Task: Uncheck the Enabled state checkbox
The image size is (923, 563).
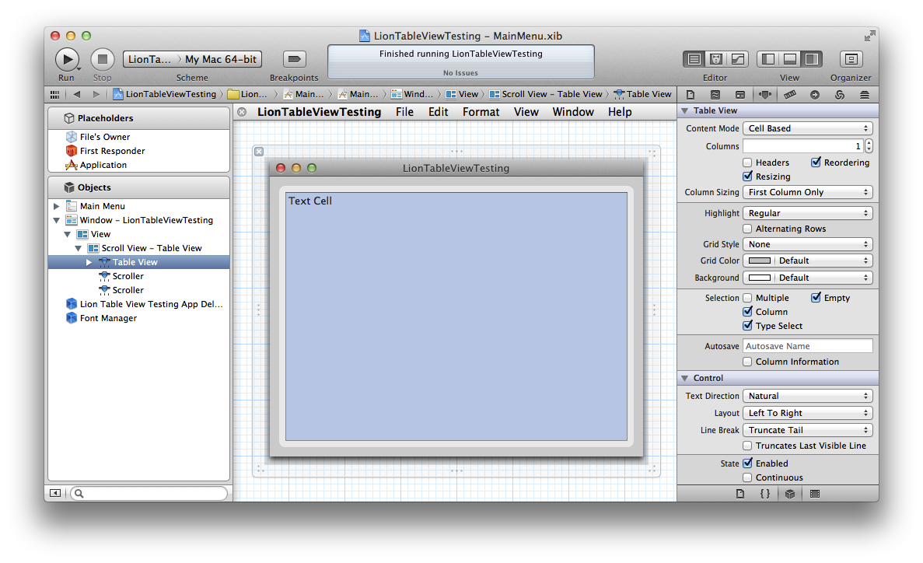Action: (x=747, y=463)
